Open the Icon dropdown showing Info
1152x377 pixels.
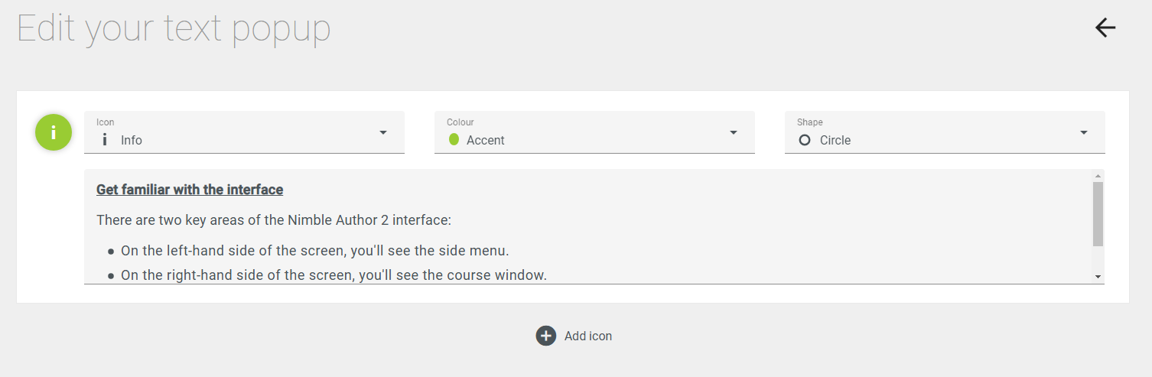(x=244, y=132)
